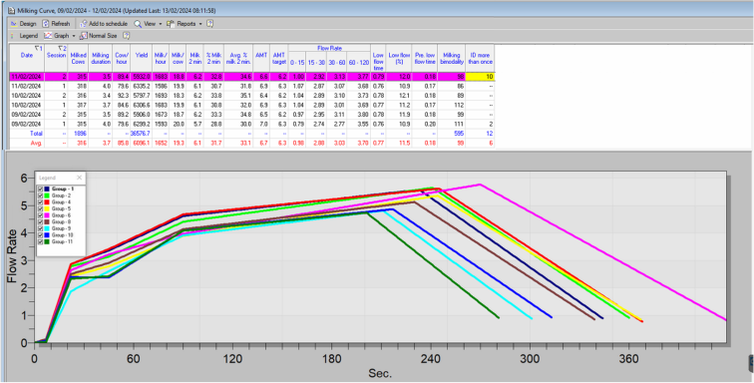The width and height of the screenshot is (754, 383).
Task: Click the Reports icon
Action: click(x=171, y=24)
